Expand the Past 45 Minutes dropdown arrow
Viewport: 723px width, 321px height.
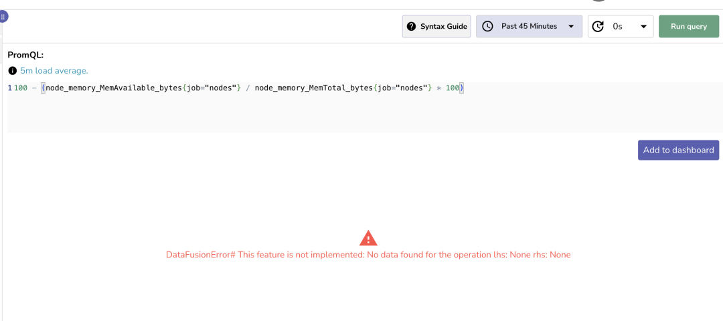[571, 26]
